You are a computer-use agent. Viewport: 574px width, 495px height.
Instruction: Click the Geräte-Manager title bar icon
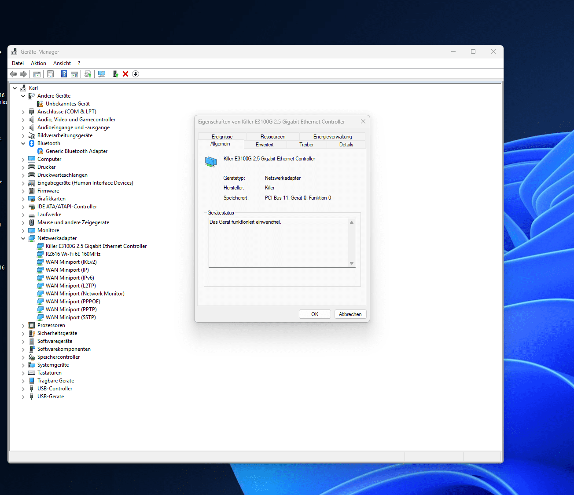point(15,51)
